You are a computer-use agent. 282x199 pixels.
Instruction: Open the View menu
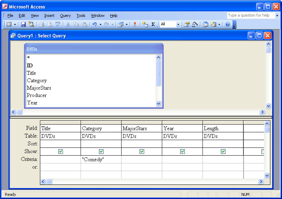point(35,16)
